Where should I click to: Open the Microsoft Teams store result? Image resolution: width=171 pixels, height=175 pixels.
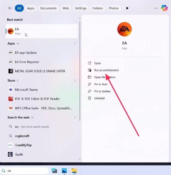pos(42,90)
